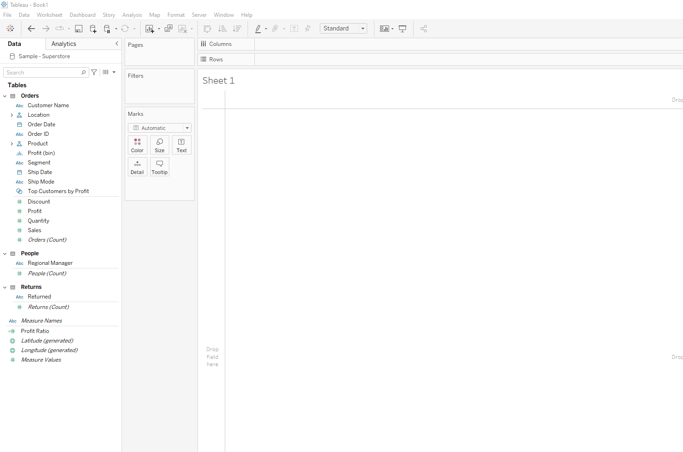Switch to the Analytics tab
The height and width of the screenshot is (452, 683).
point(64,44)
